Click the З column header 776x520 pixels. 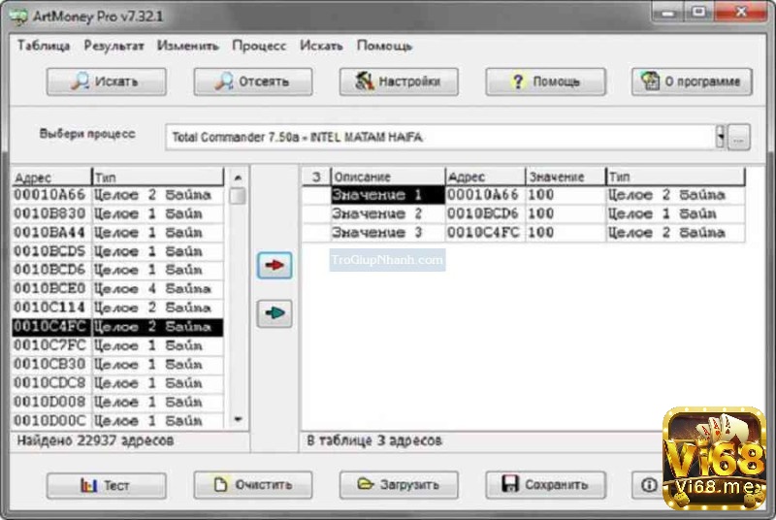click(316, 177)
